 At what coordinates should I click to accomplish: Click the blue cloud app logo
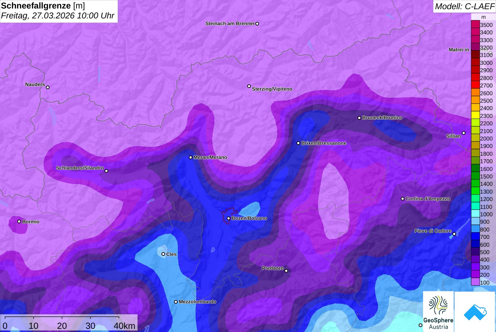475,312
